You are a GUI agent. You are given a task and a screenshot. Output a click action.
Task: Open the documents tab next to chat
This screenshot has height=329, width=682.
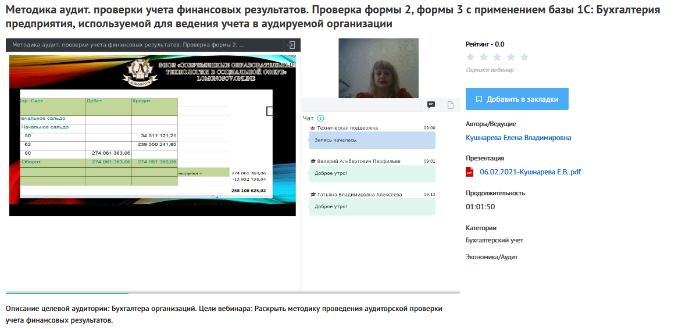[x=450, y=105]
